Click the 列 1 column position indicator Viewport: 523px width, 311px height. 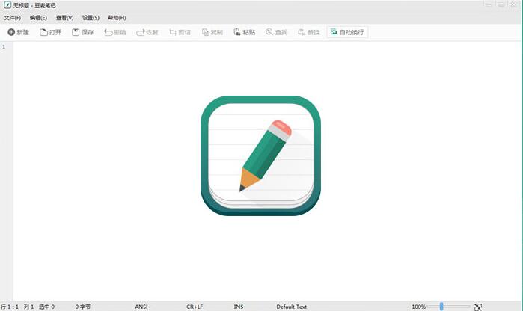pos(28,307)
